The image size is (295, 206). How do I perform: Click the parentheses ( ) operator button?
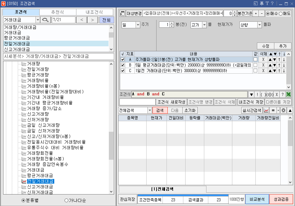point(263,94)
